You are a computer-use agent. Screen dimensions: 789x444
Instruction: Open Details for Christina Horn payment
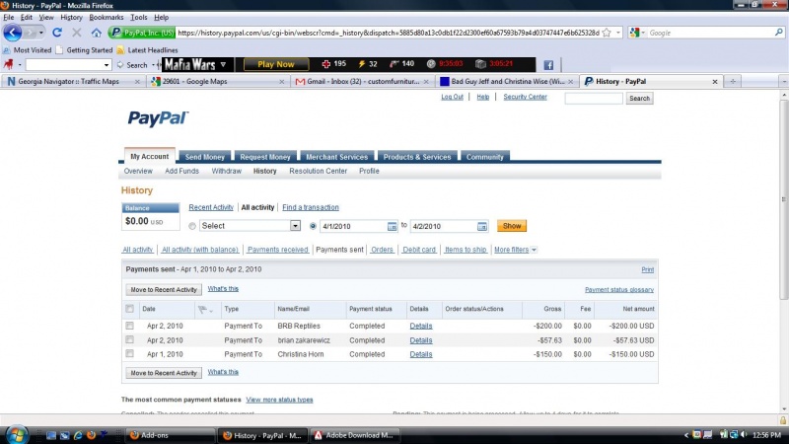pyautogui.click(x=421, y=354)
